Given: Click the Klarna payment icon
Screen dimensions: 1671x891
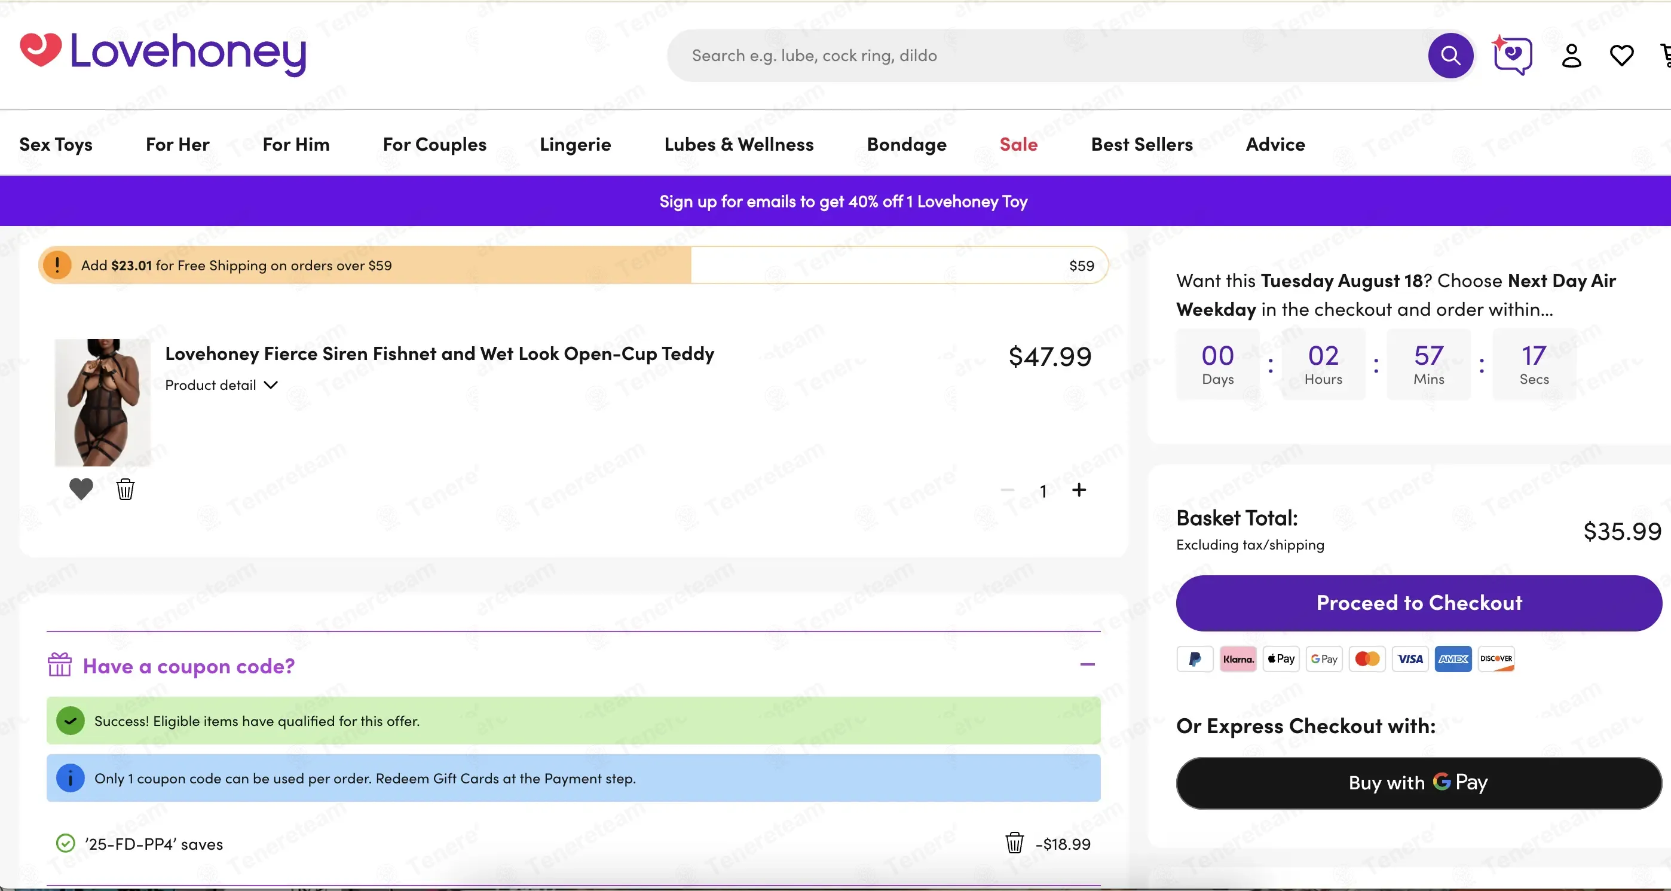Looking at the screenshot, I should coord(1238,658).
